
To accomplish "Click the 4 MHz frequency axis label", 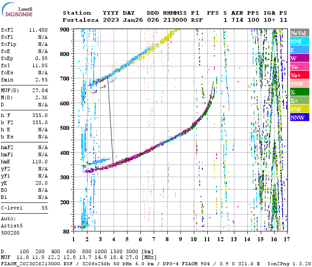I will click(114, 239).
